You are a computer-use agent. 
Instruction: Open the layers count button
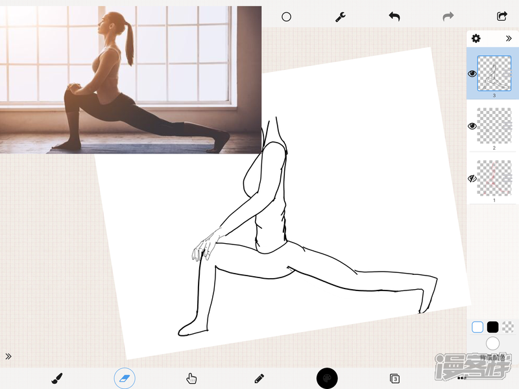coord(394,378)
